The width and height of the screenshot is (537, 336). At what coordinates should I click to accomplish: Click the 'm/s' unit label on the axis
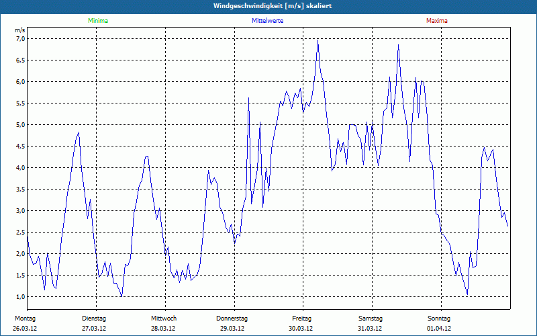(x=20, y=30)
